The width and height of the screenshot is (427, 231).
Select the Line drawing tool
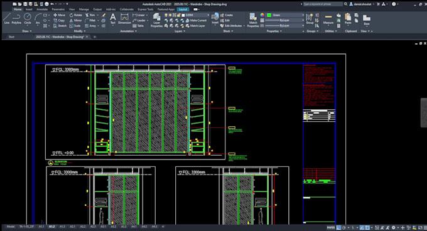[x=7, y=19]
